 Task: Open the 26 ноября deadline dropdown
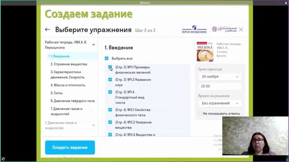220,76
